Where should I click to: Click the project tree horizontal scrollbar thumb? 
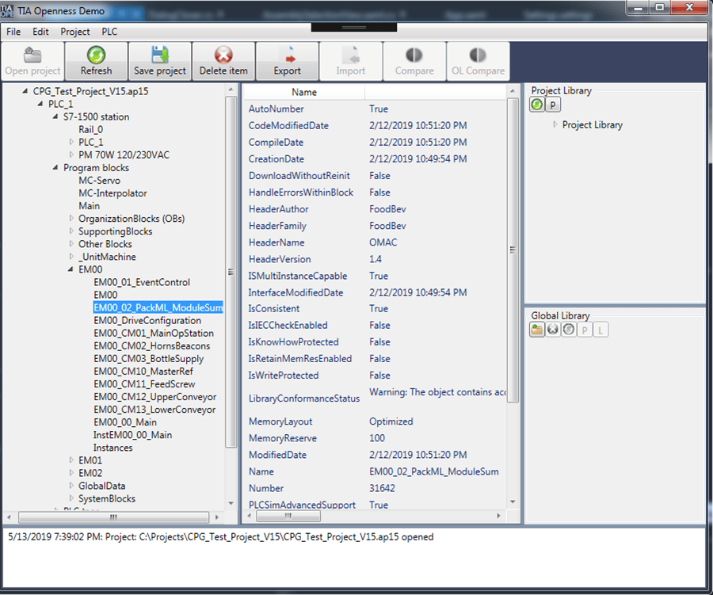click(x=113, y=517)
